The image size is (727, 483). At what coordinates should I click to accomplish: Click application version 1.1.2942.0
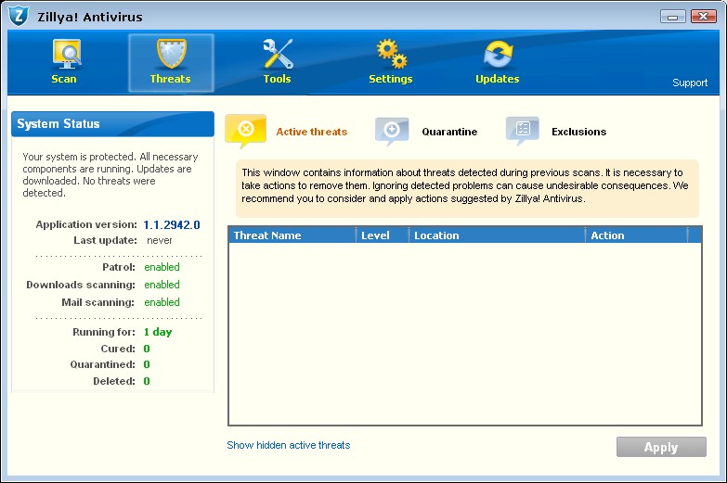pyautogui.click(x=172, y=225)
